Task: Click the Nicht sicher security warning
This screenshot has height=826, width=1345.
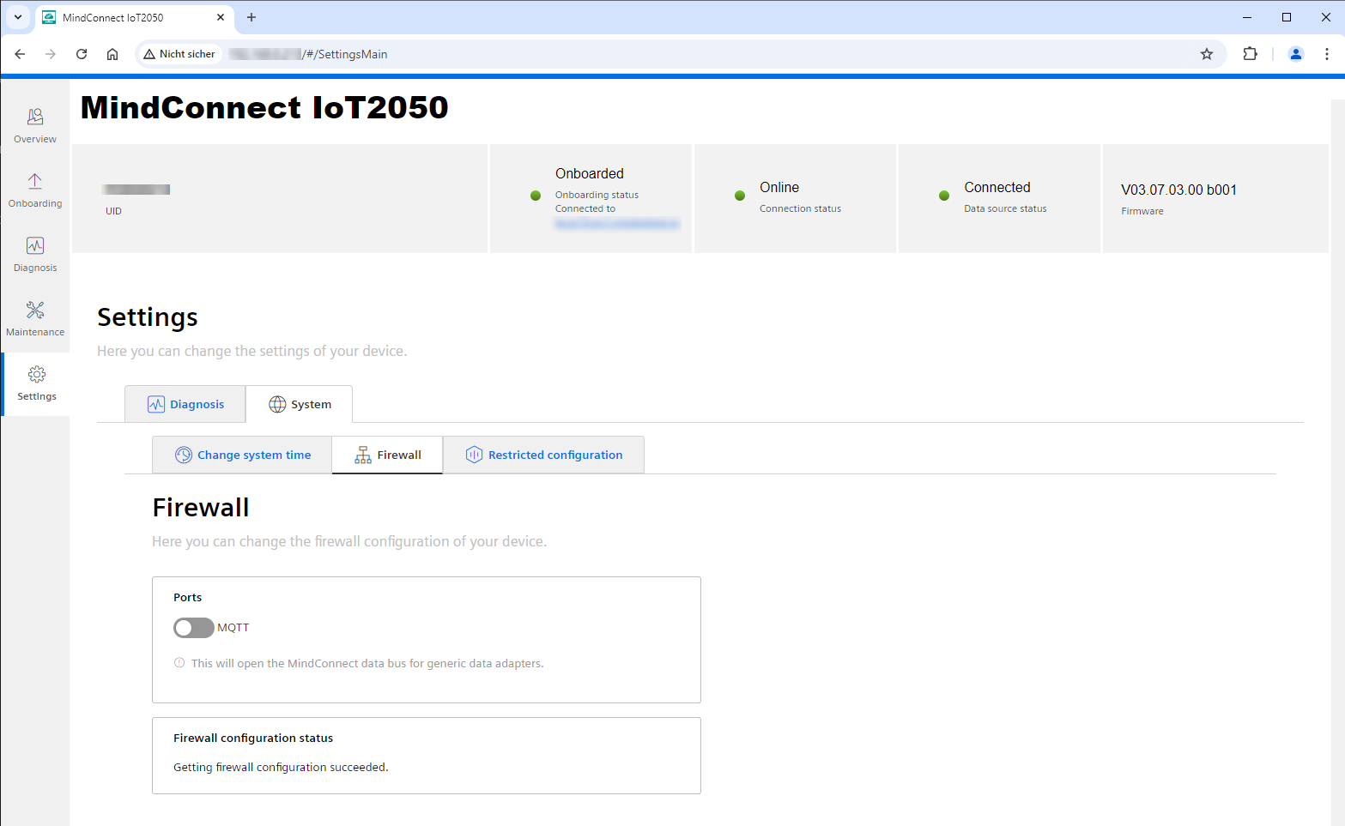Action: pos(179,54)
